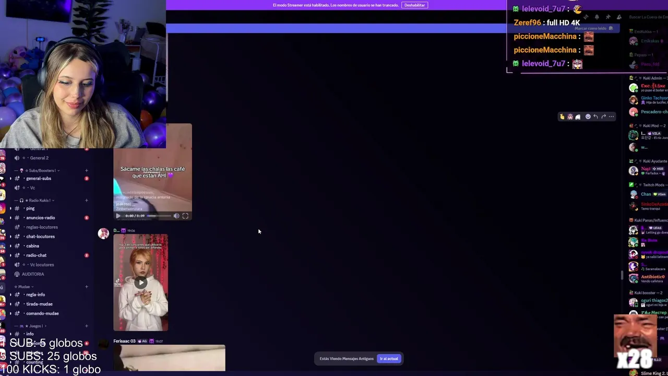Open member Emikakas in member list
The width and height of the screenshot is (668, 376).
coord(649,41)
